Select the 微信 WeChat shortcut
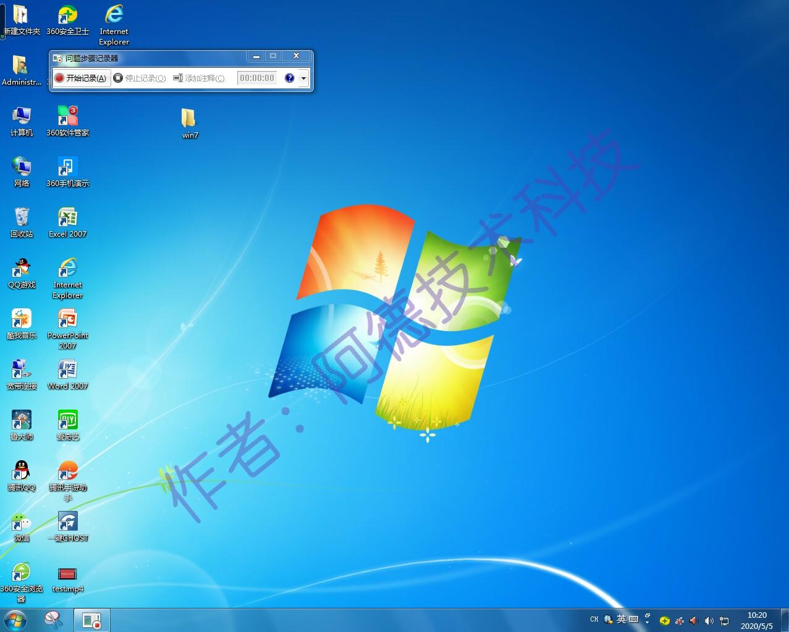This screenshot has height=632, width=789. pos(22,527)
